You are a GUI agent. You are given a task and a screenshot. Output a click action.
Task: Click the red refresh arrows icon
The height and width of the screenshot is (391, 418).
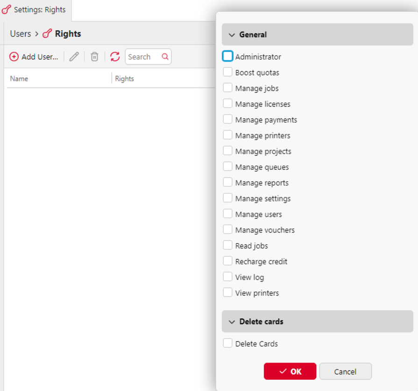(x=115, y=57)
